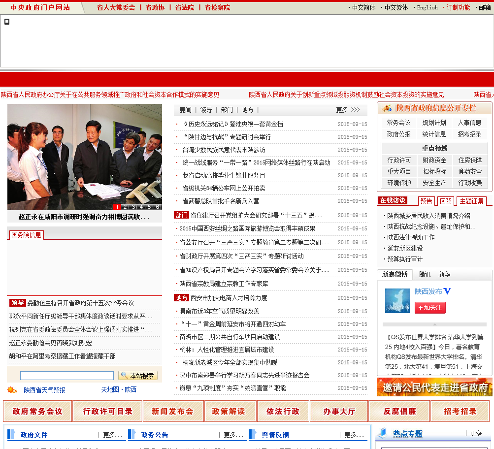This screenshot has width=494, height=449.
Task: Click the 政府文件 blue flag icon
Action: (x=11, y=434)
